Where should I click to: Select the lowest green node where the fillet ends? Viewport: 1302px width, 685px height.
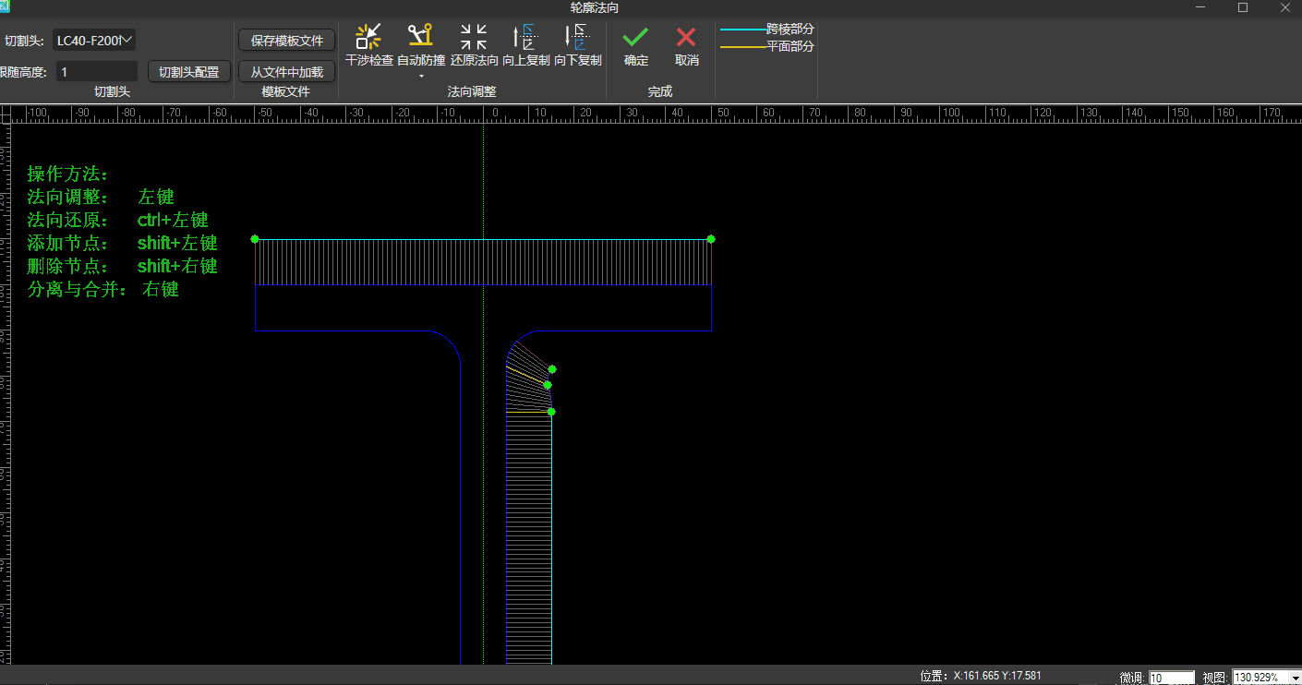point(551,412)
